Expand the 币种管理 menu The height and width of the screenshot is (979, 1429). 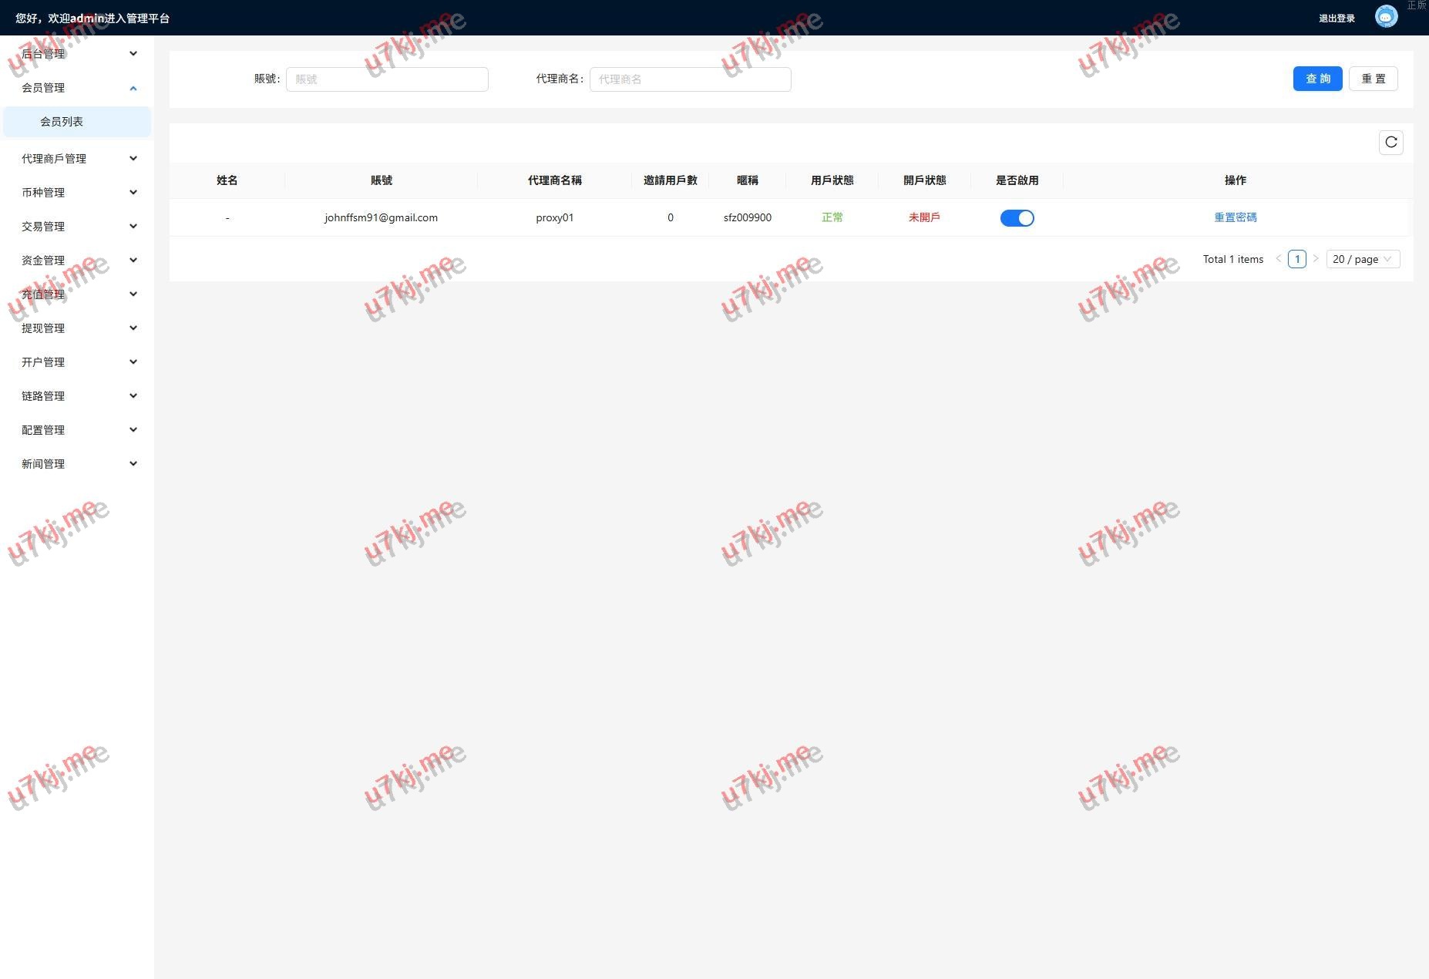coord(77,193)
